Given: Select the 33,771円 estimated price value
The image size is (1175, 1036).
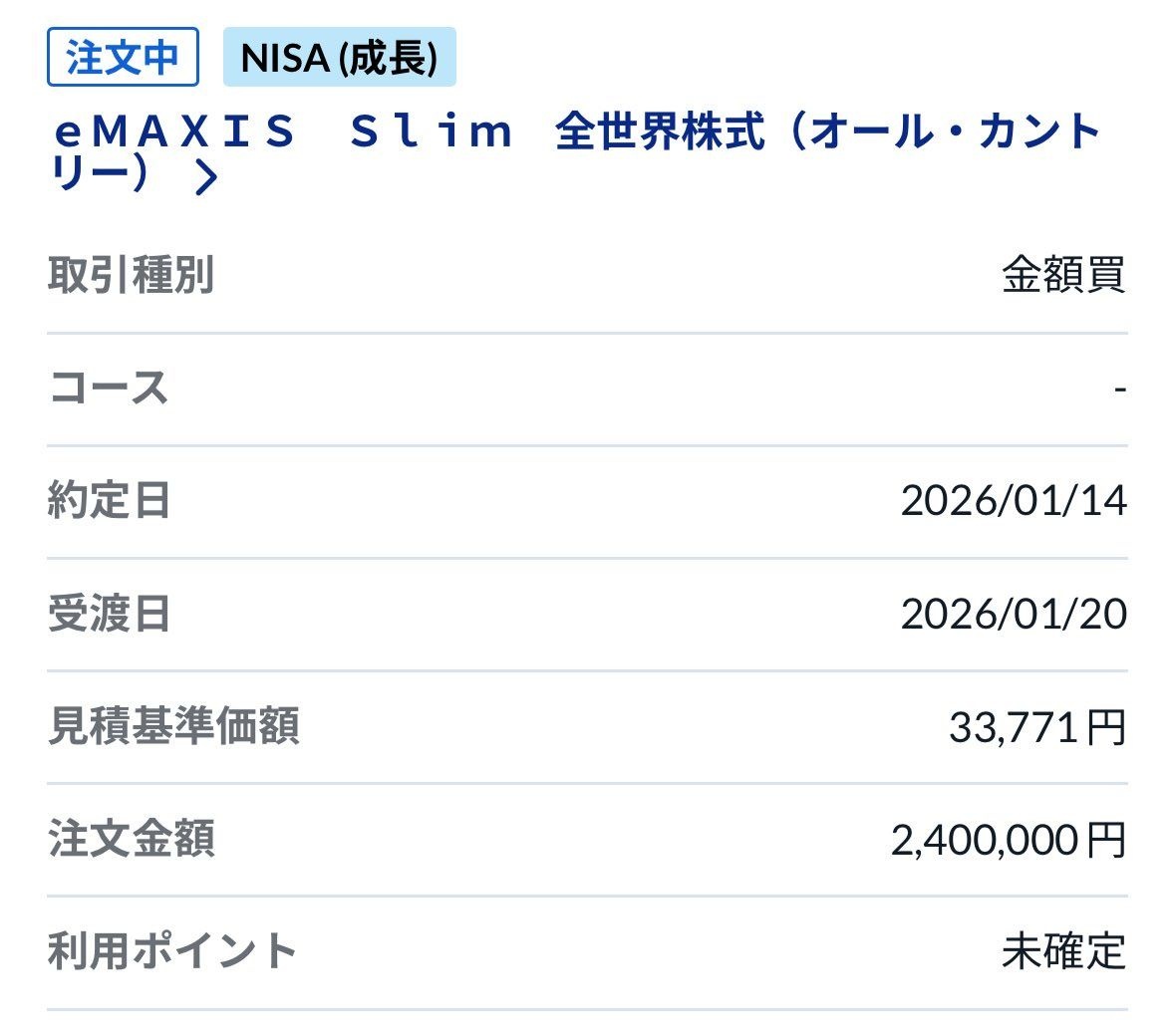Looking at the screenshot, I should tap(1036, 727).
